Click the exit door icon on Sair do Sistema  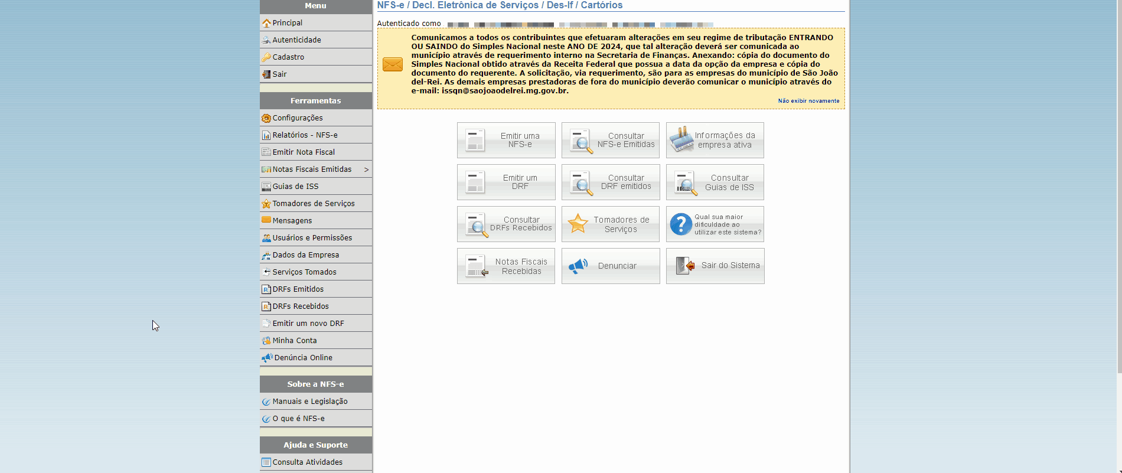tap(685, 266)
